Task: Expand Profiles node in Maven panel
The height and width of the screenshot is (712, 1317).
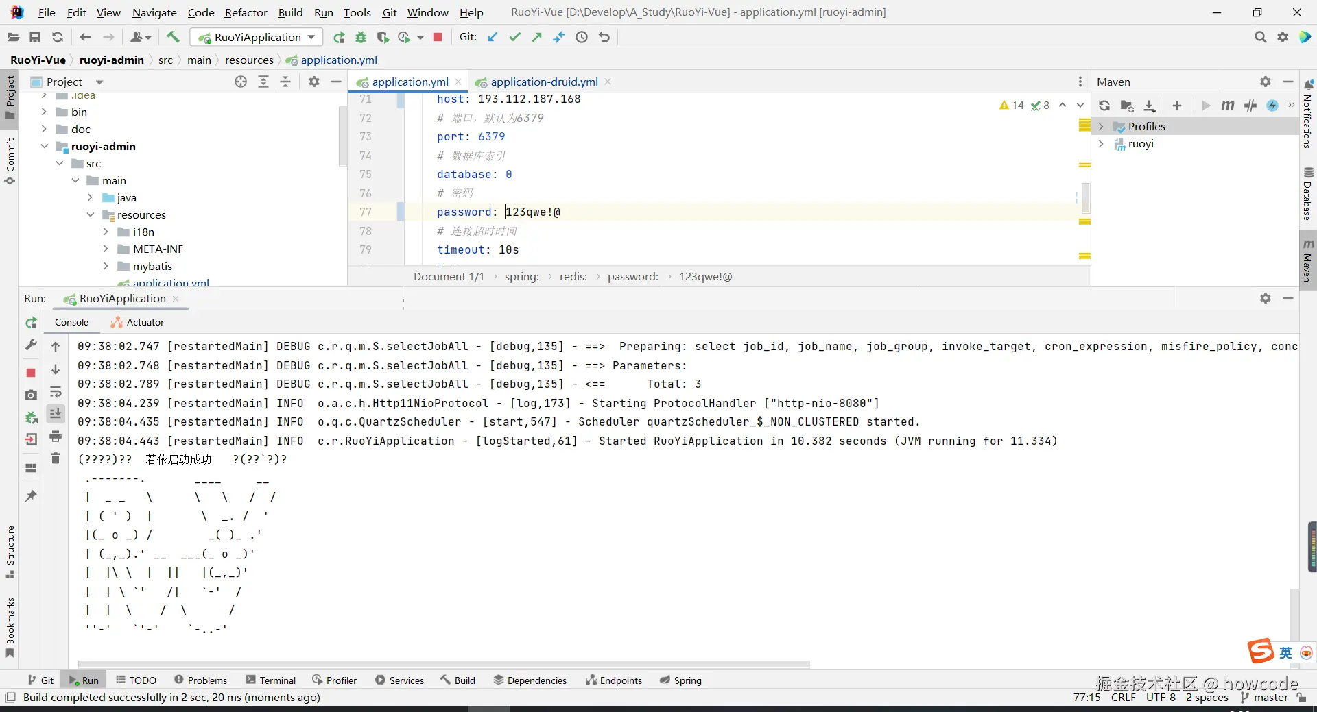Action: [x=1101, y=127]
